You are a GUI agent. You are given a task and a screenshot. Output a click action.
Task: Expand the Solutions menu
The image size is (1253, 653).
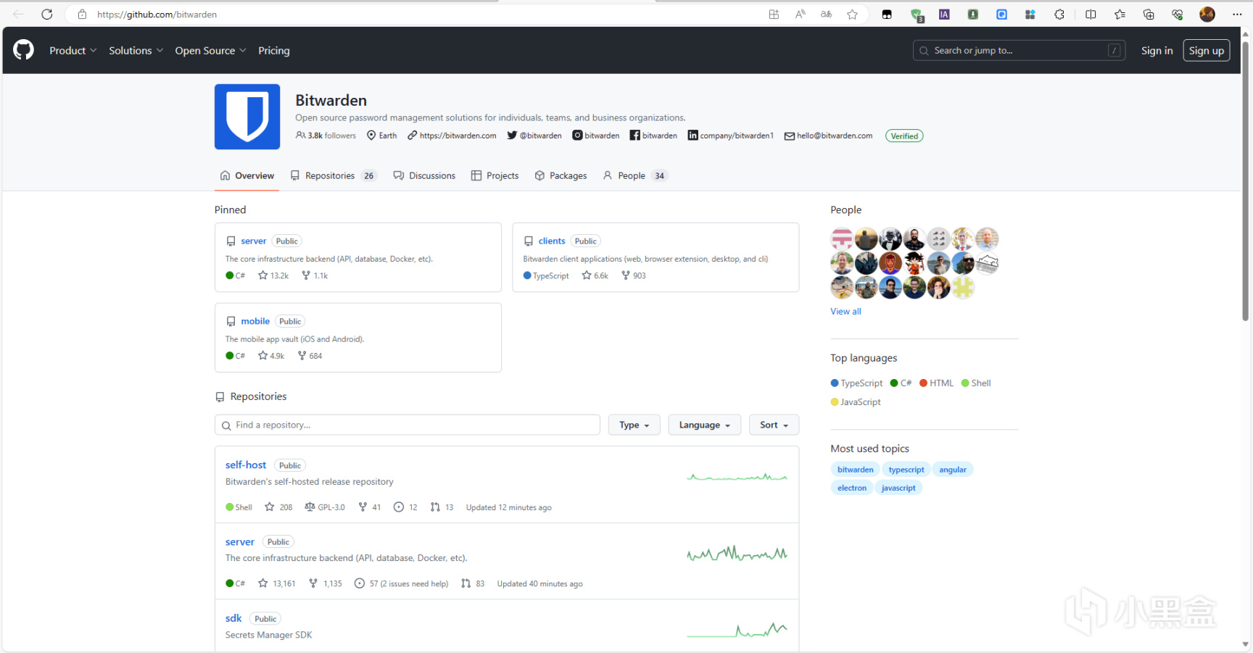(136, 51)
